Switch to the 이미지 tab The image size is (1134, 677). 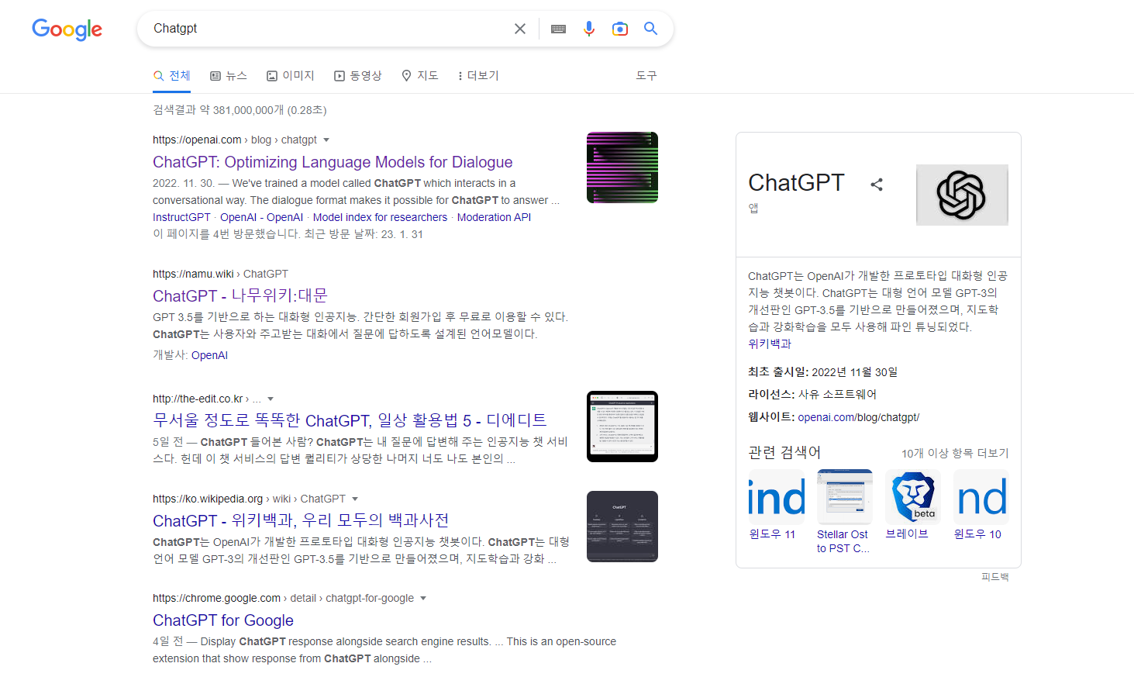tap(291, 75)
